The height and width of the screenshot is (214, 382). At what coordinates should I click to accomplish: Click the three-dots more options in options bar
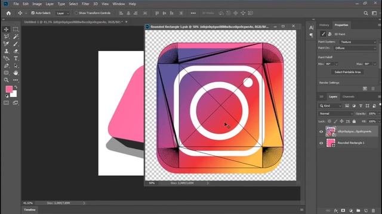tap(193, 13)
